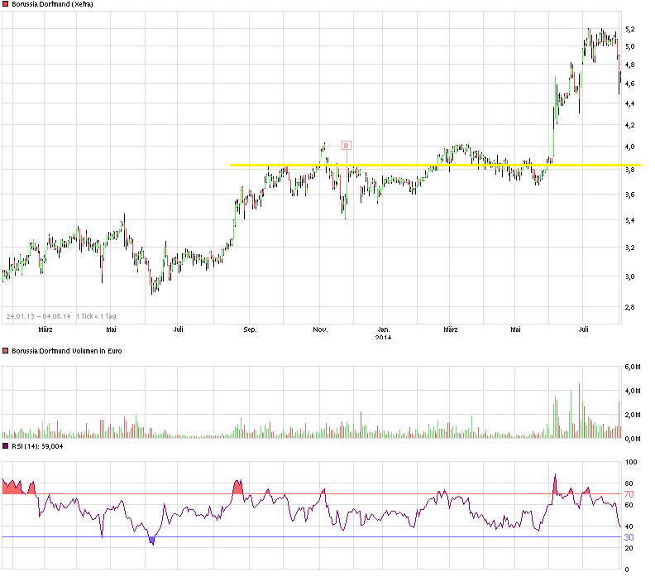Viewport: 655px width, 577px height.
Task: Click the 2,0M volume axis label
Action: [x=633, y=415]
